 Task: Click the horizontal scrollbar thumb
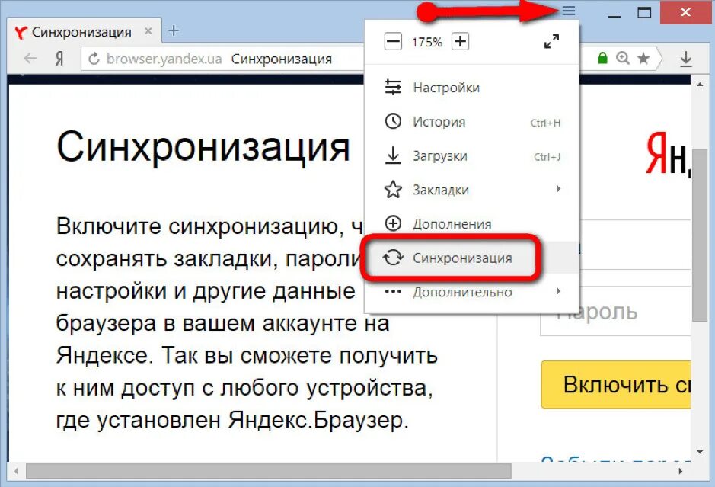tap(269, 471)
